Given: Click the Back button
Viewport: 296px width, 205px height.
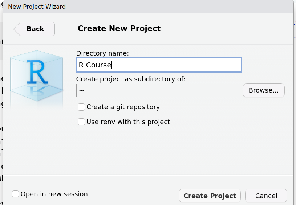Looking at the screenshot, I should (x=35, y=29).
